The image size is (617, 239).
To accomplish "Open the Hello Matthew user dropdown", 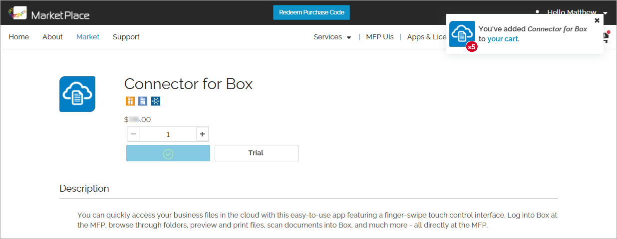I will click(577, 12).
